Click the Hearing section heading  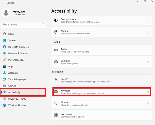[56, 42]
